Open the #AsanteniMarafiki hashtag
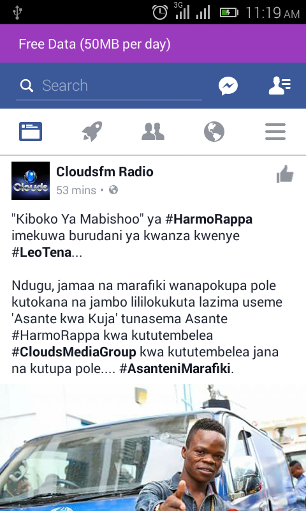 (175, 369)
